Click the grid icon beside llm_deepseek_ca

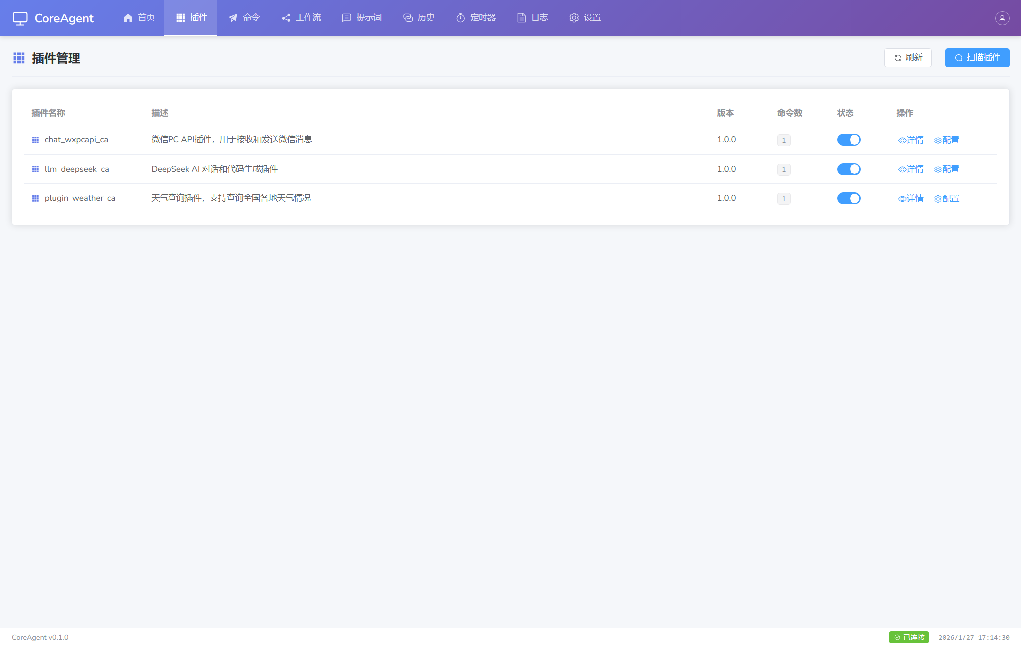35,169
